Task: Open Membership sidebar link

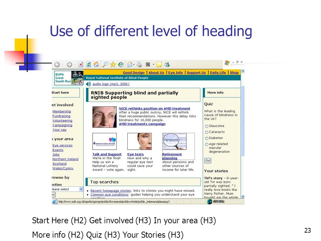Action: pos(62,111)
